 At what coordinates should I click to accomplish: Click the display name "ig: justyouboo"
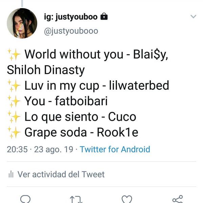[72, 17]
